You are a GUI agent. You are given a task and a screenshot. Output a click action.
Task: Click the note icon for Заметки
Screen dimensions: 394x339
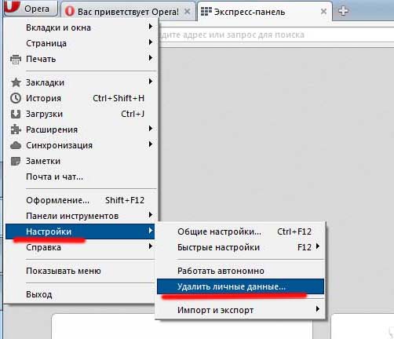pyautogui.click(x=16, y=161)
